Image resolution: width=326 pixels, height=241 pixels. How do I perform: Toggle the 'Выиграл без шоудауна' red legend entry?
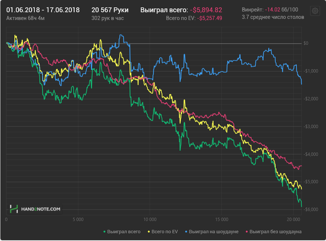click(x=274, y=232)
